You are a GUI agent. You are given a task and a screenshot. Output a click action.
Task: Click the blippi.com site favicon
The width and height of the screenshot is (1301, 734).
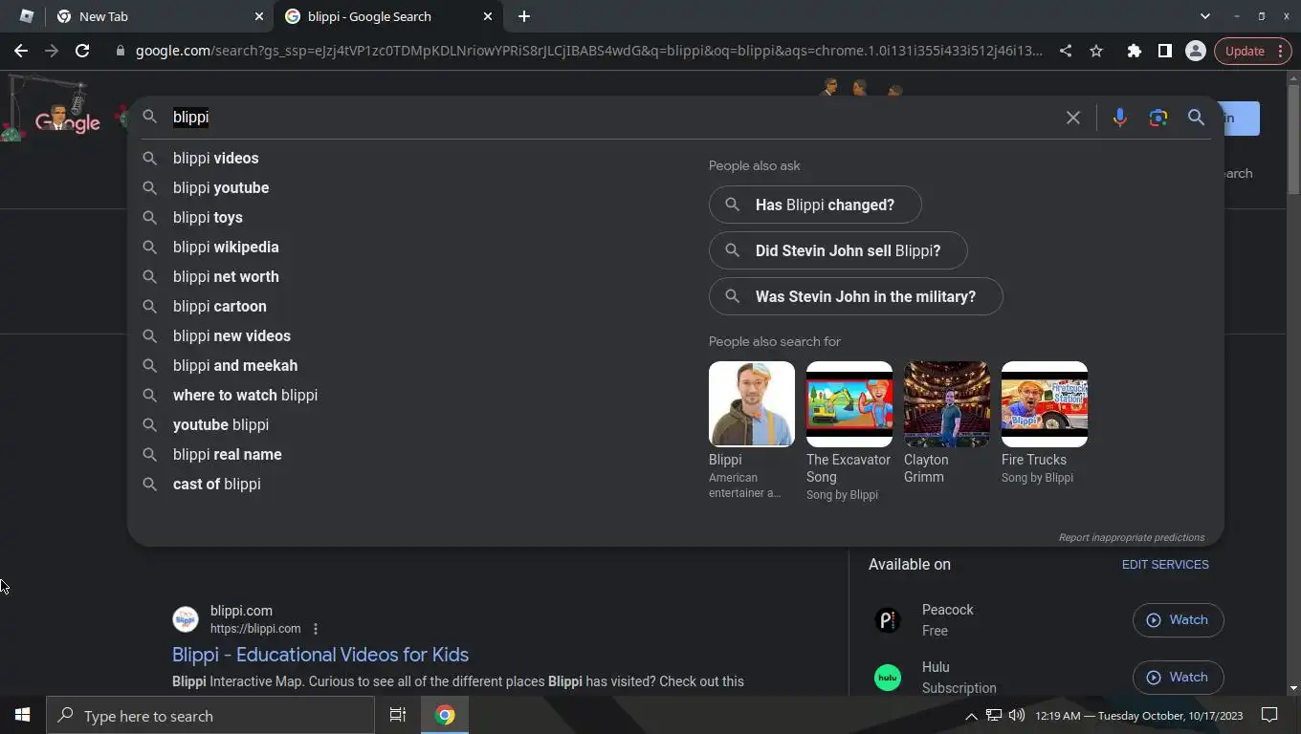[x=186, y=619]
